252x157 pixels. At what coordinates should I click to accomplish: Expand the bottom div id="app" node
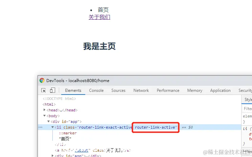point(52,155)
